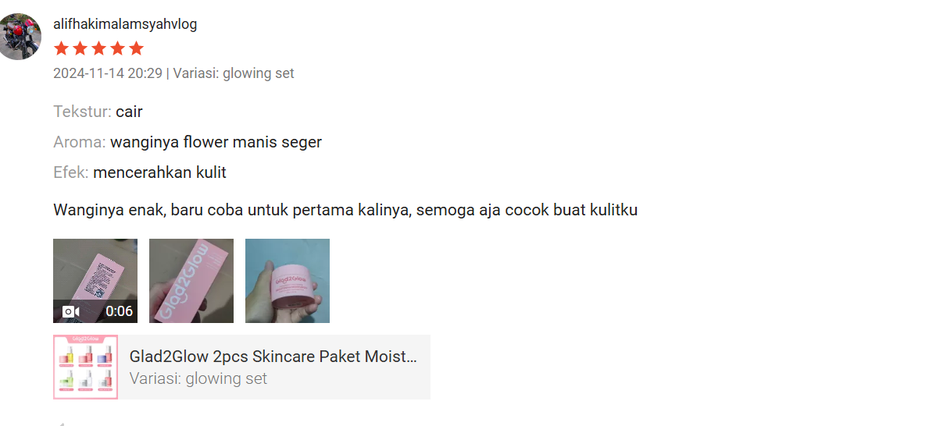
Task: Click the 'Efek: mencerahkan kulit' attribute line
Action: (140, 172)
